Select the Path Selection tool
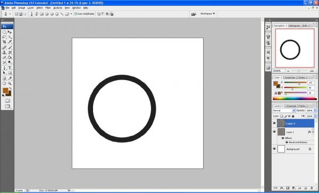319x193 pixels. [4, 73]
